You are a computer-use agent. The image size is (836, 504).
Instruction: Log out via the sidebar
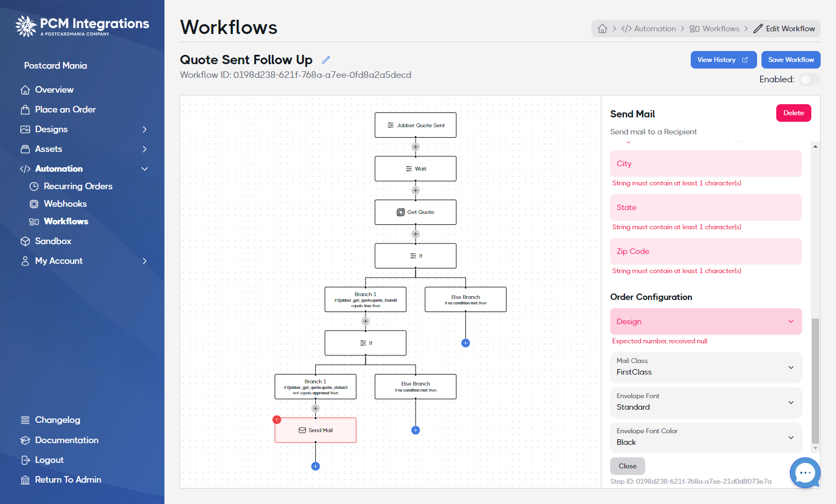(x=49, y=460)
